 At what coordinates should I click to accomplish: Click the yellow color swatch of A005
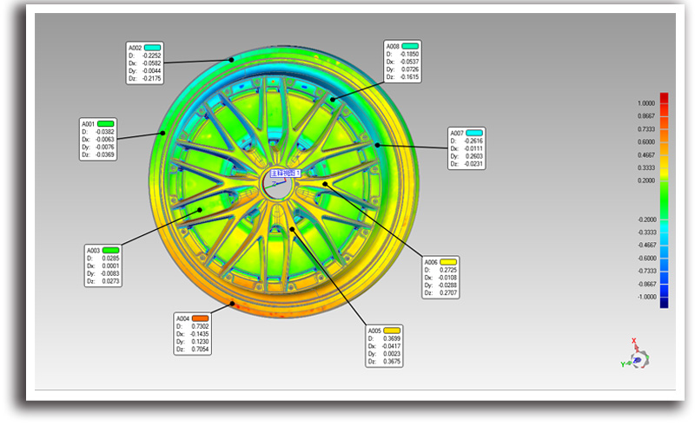pyautogui.click(x=392, y=331)
